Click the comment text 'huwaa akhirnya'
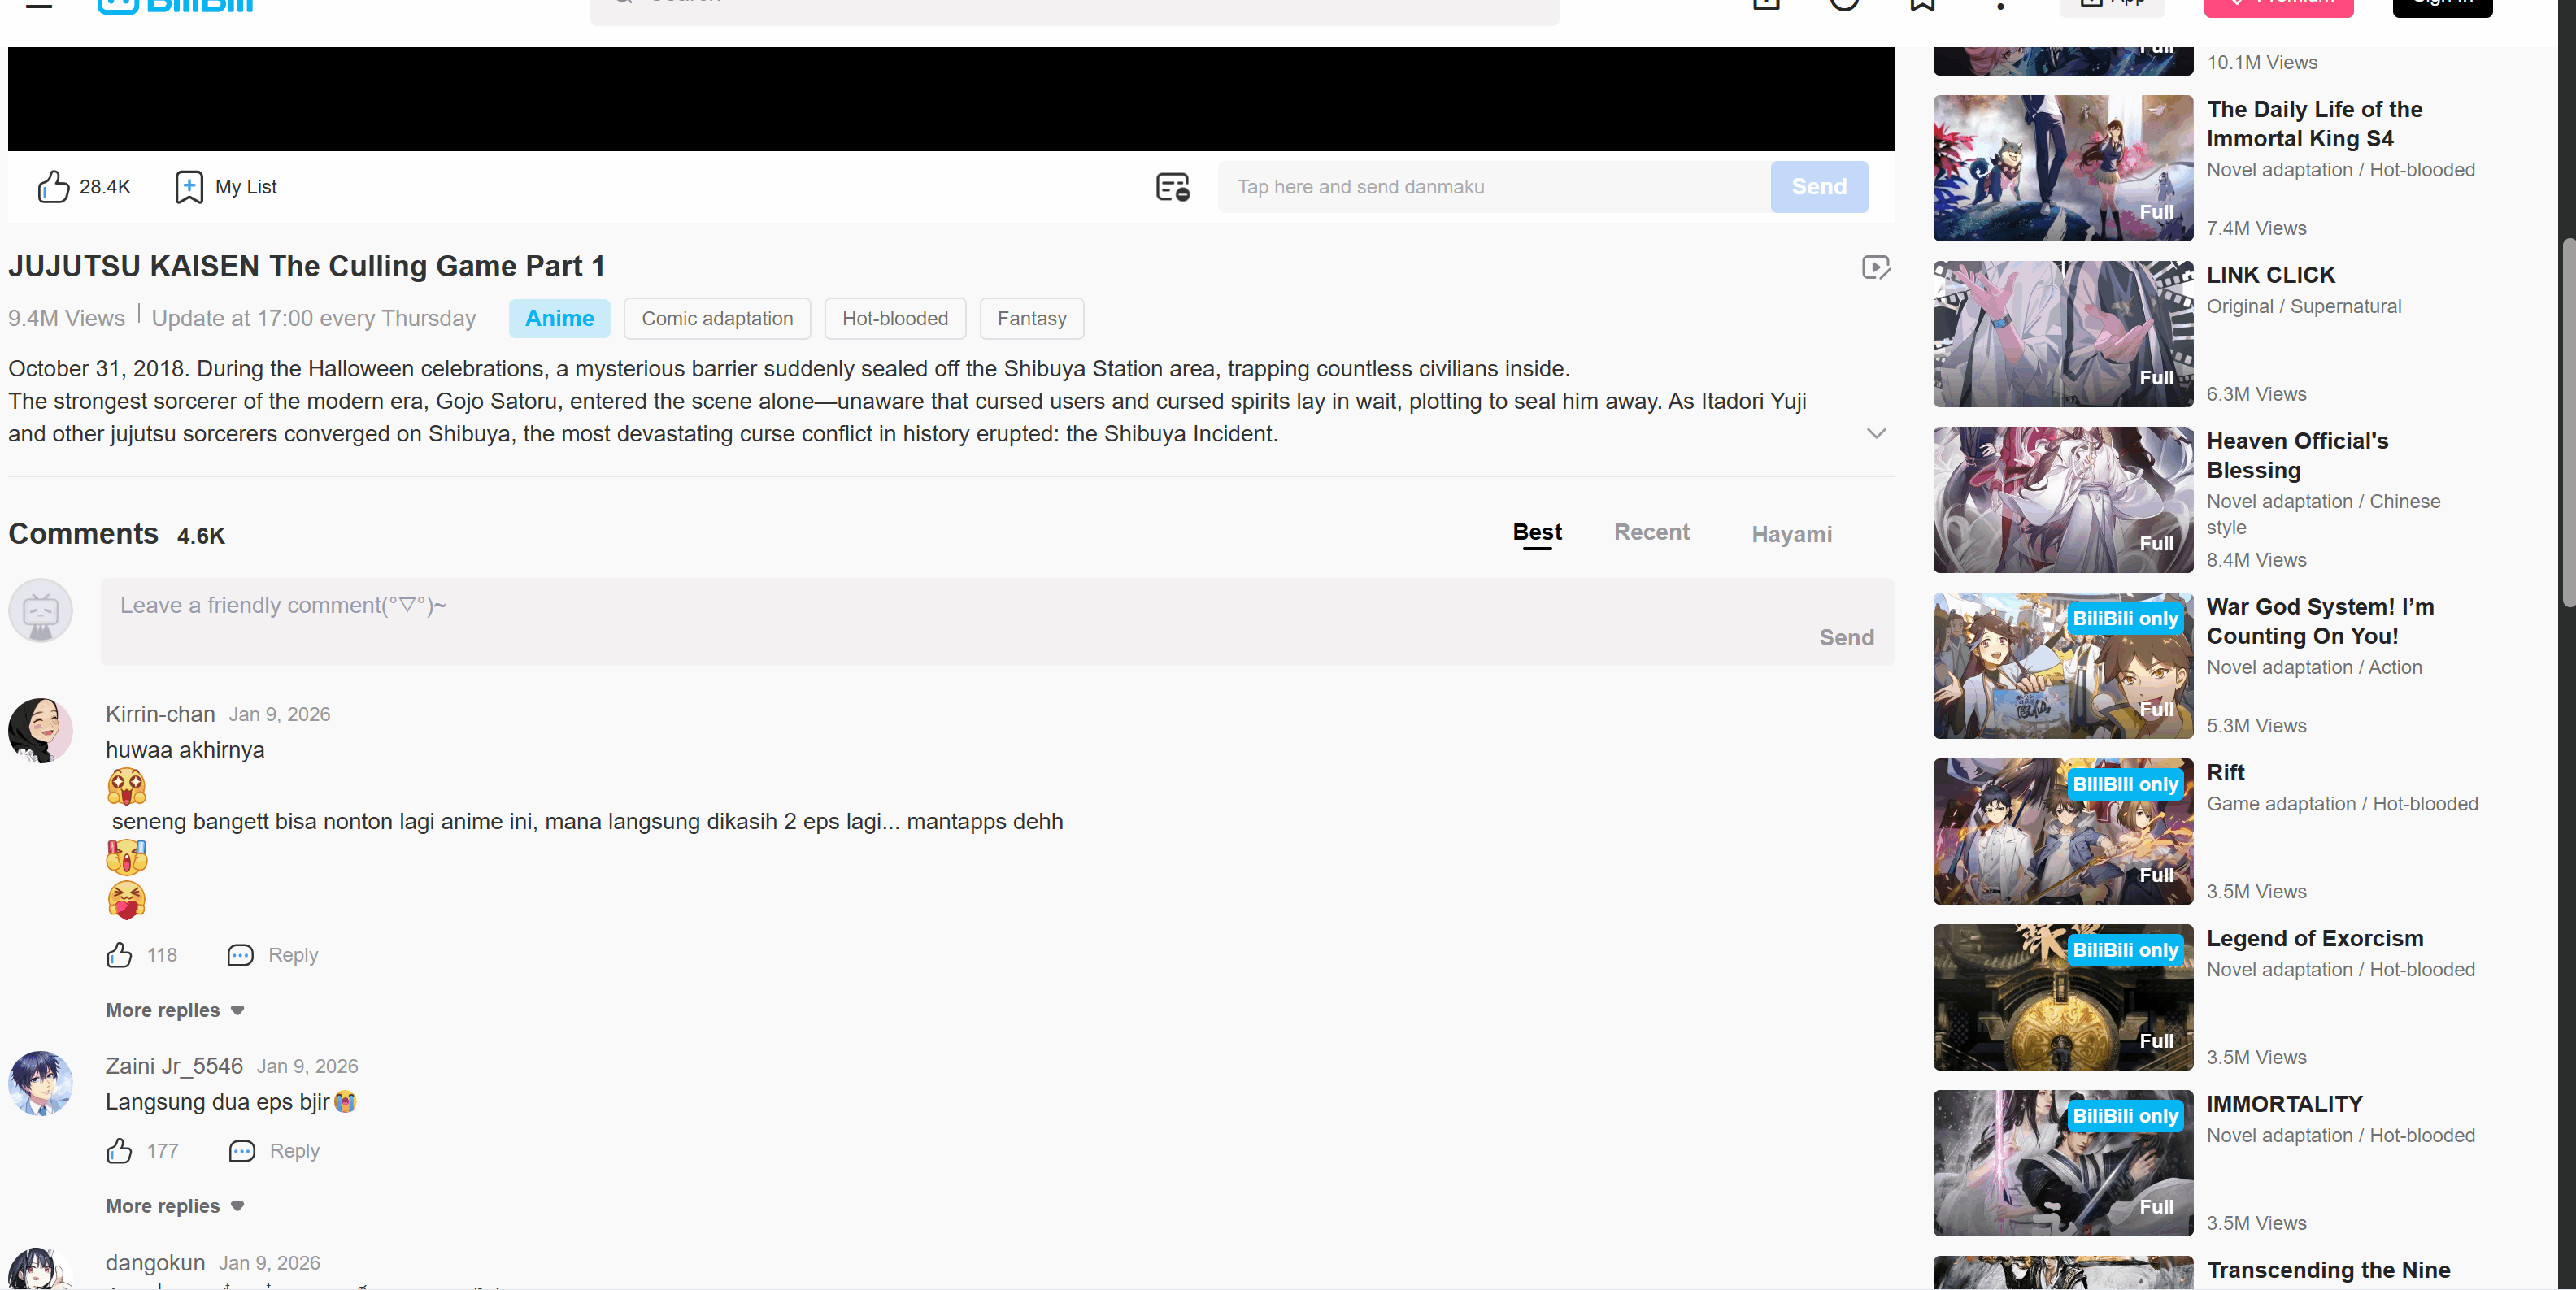The image size is (2576, 1290). click(x=185, y=750)
